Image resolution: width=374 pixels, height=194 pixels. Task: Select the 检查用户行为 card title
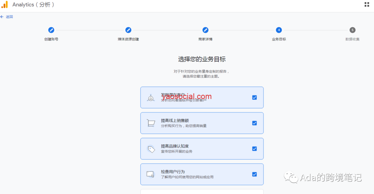[x=173, y=172]
